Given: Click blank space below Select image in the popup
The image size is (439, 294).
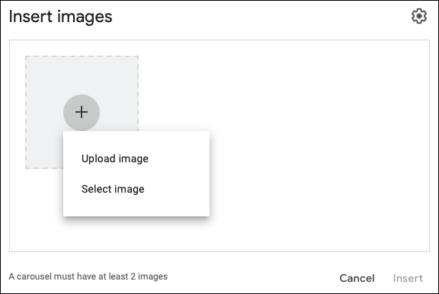Looking at the screenshot, I should (x=136, y=209).
